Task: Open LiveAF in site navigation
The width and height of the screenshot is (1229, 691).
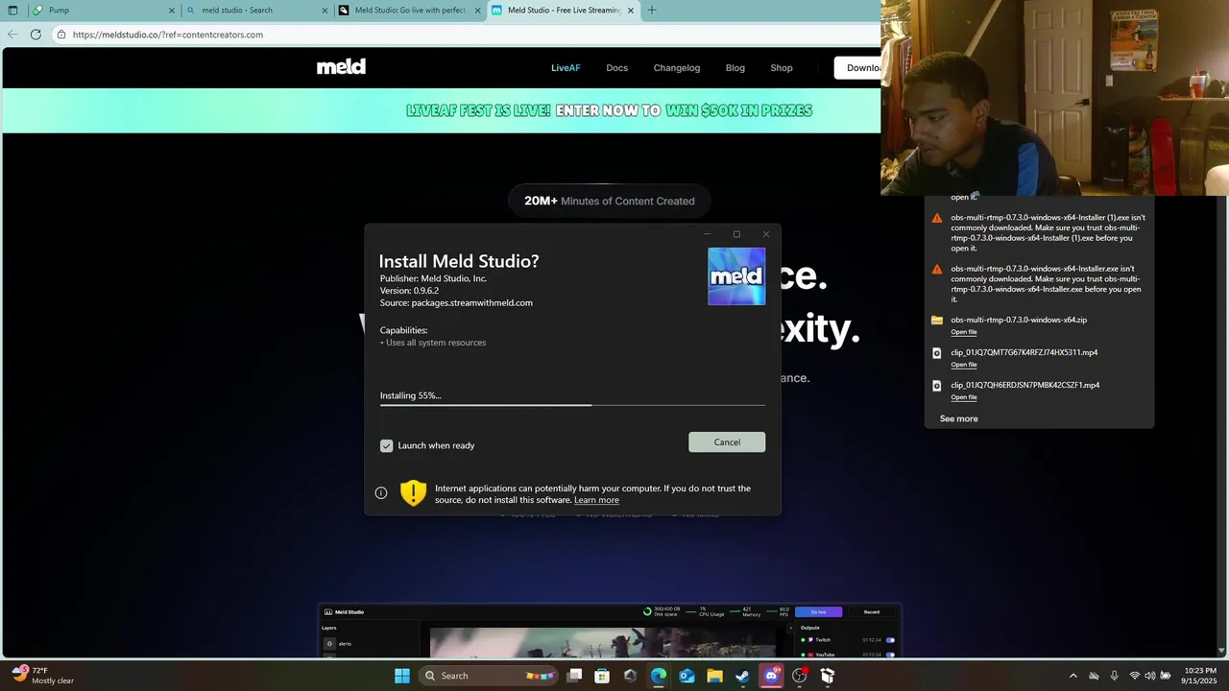Action: pyautogui.click(x=566, y=68)
